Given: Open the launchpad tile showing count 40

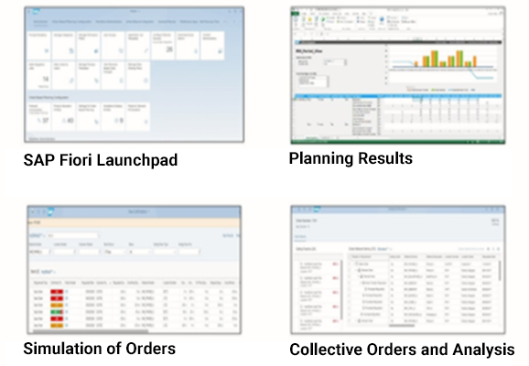Looking at the screenshot, I should click(x=63, y=116).
